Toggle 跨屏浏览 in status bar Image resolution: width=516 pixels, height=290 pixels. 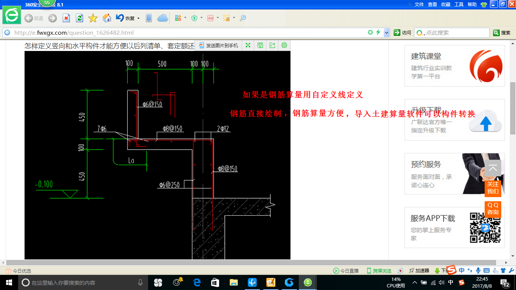[379, 271]
